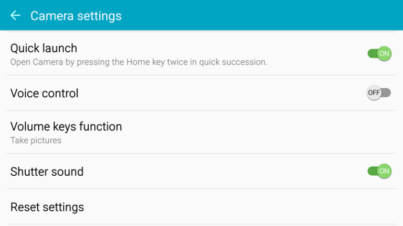Turn off the Quick launch switch
Screen dimensions: 403x226
379,53
